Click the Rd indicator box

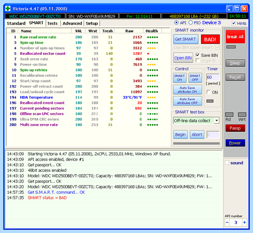pyautogui.click(x=229, y=115)
